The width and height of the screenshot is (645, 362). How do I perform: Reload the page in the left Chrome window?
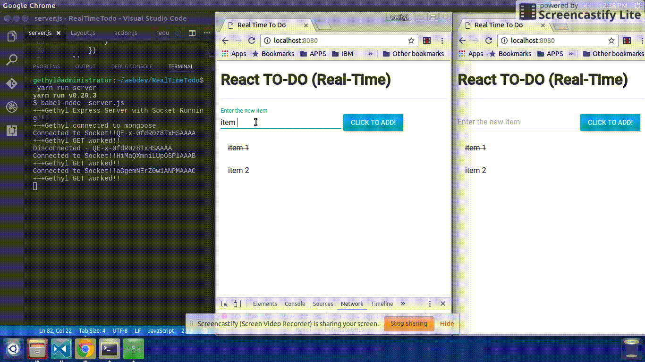tap(252, 41)
